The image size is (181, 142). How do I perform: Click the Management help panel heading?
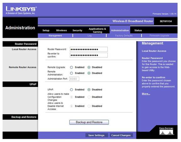(x=152, y=43)
